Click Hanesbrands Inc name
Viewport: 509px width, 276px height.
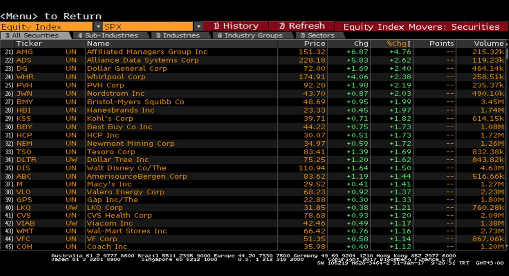pyautogui.click(x=121, y=110)
